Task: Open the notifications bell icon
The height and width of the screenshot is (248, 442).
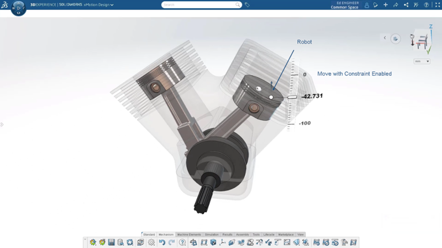Action: [x=376, y=5]
